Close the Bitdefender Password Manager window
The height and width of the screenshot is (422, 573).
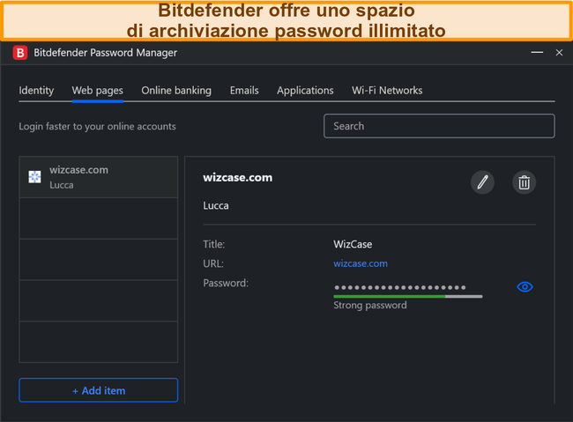pyautogui.click(x=559, y=53)
